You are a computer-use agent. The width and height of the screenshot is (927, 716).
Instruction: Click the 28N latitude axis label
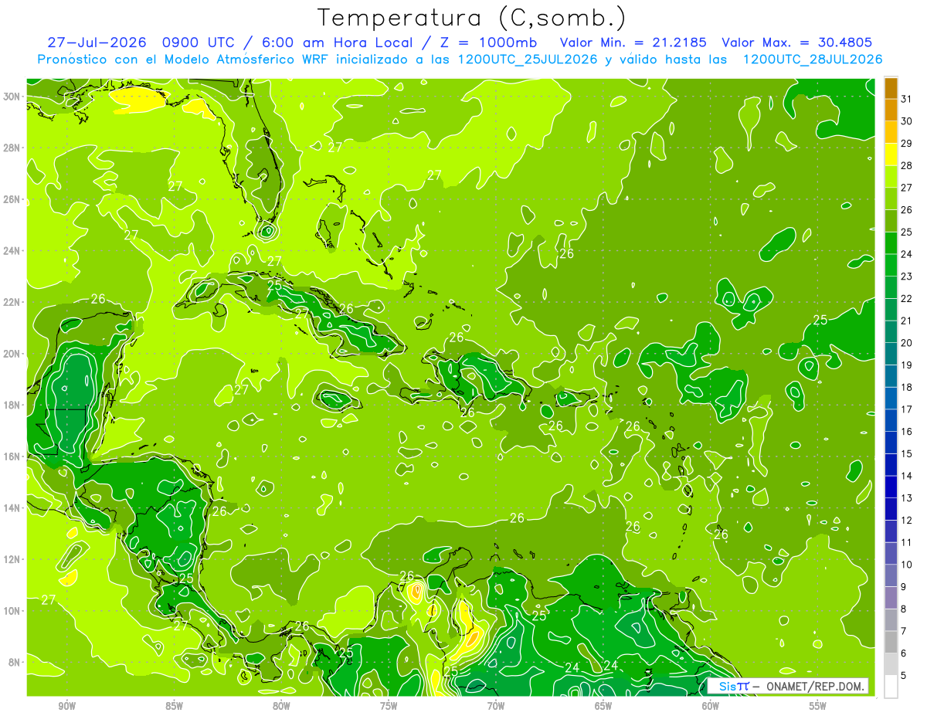click(x=12, y=148)
